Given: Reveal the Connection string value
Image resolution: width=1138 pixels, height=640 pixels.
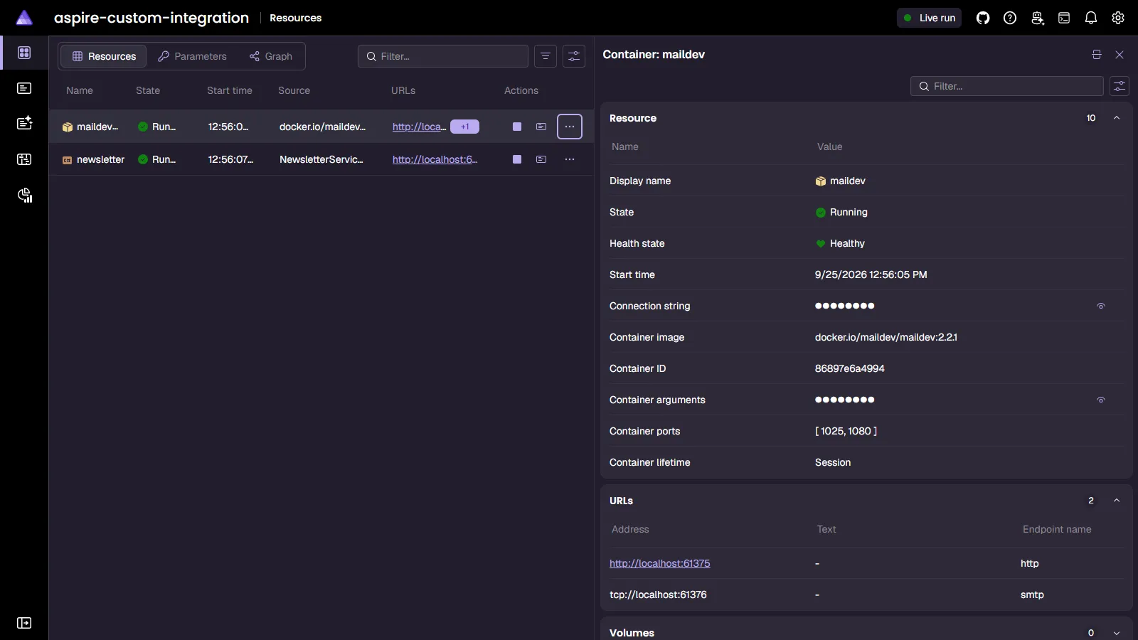Looking at the screenshot, I should click(x=1100, y=306).
